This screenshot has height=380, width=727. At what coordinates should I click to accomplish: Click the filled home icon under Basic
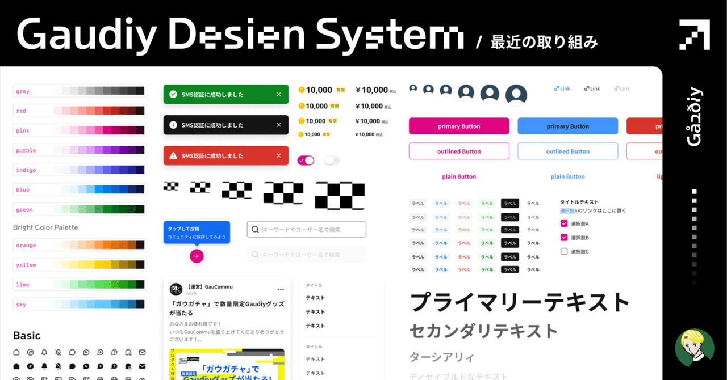16,366
